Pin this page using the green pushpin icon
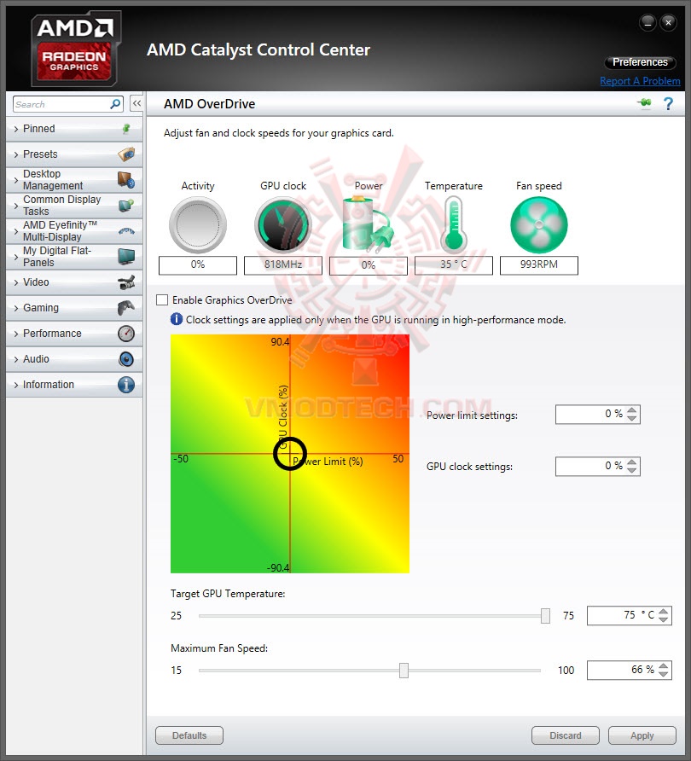Screen dimensions: 691x761 tap(644, 103)
